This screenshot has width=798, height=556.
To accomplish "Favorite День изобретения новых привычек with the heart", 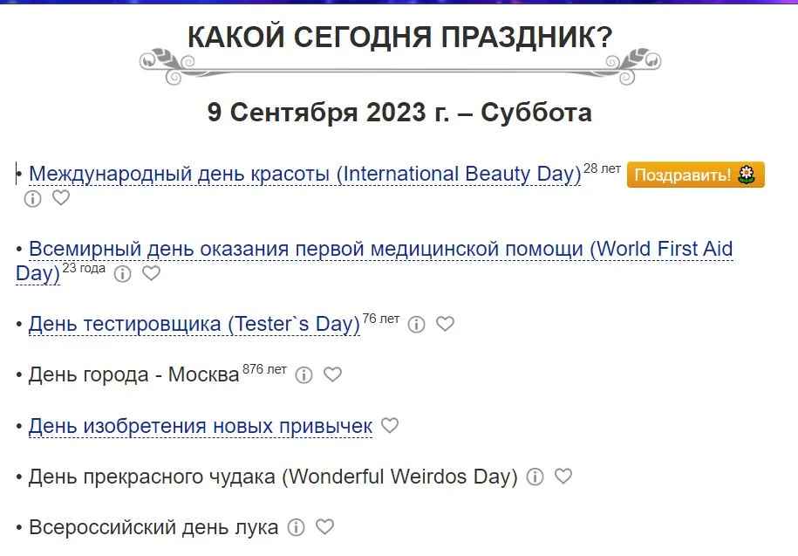I will (x=390, y=426).
